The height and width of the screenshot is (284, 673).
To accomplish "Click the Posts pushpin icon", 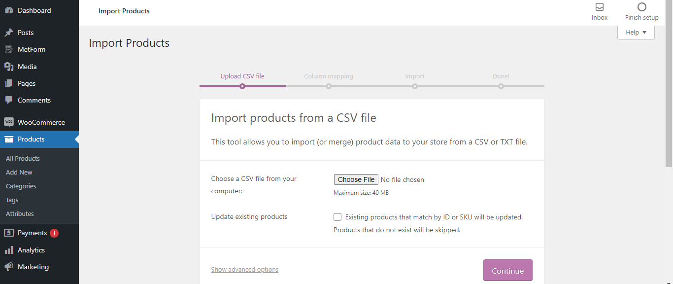I will pyautogui.click(x=9, y=33).
